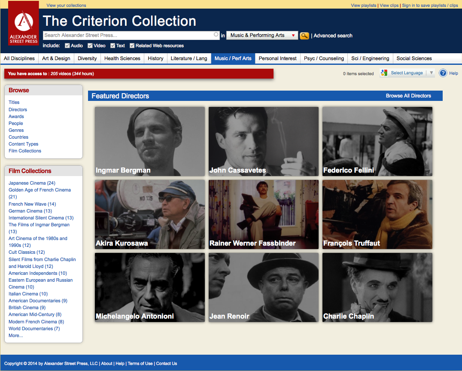Click Film Collections in the Browse list
Image resolution: width=462 pixels, height=371 pixels.
tap(25, 151)
